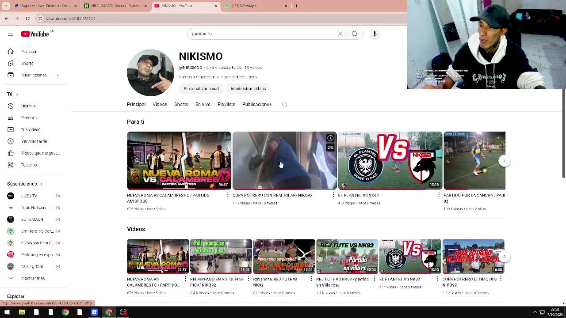Open Talking Tom subscription
Screen dimensions: 566x318
pos(34,266)
